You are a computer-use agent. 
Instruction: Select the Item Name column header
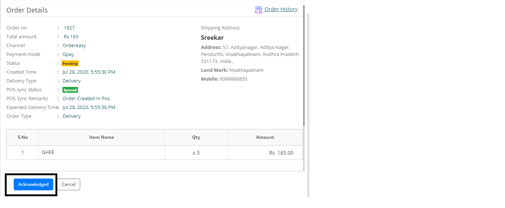pyautogui.click(x=102, y=137)
